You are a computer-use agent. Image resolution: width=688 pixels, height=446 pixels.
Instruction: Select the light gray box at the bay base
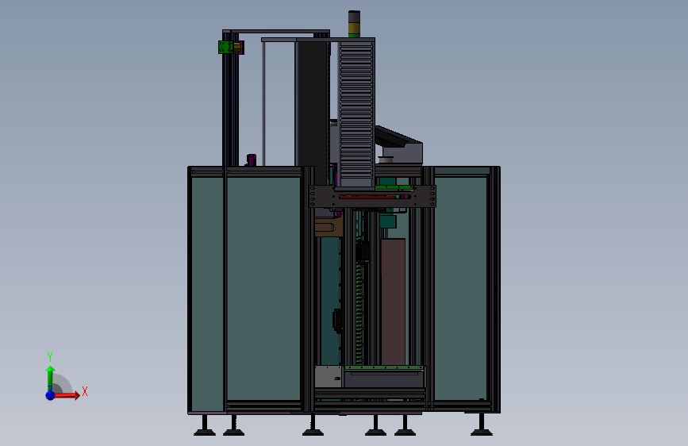tap(329, 377)
